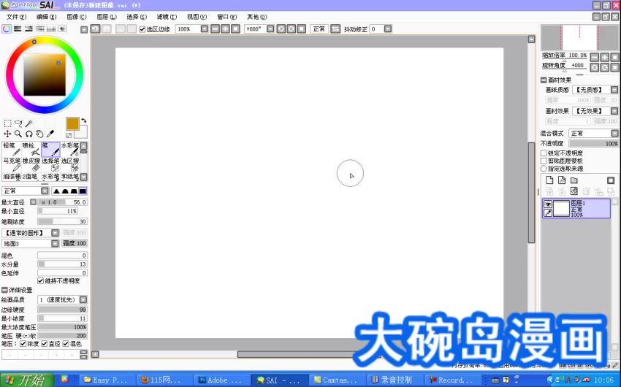Collapse the 详细设置 section
The height and width of the screenshot is (387, 621).
point(4,290)
